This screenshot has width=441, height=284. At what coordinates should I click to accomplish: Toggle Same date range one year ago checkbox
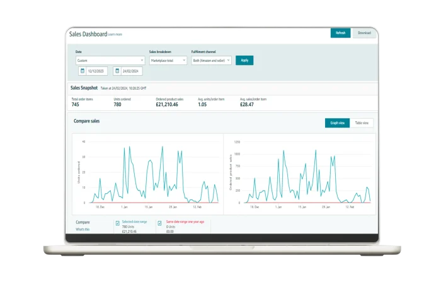(160, 223)
